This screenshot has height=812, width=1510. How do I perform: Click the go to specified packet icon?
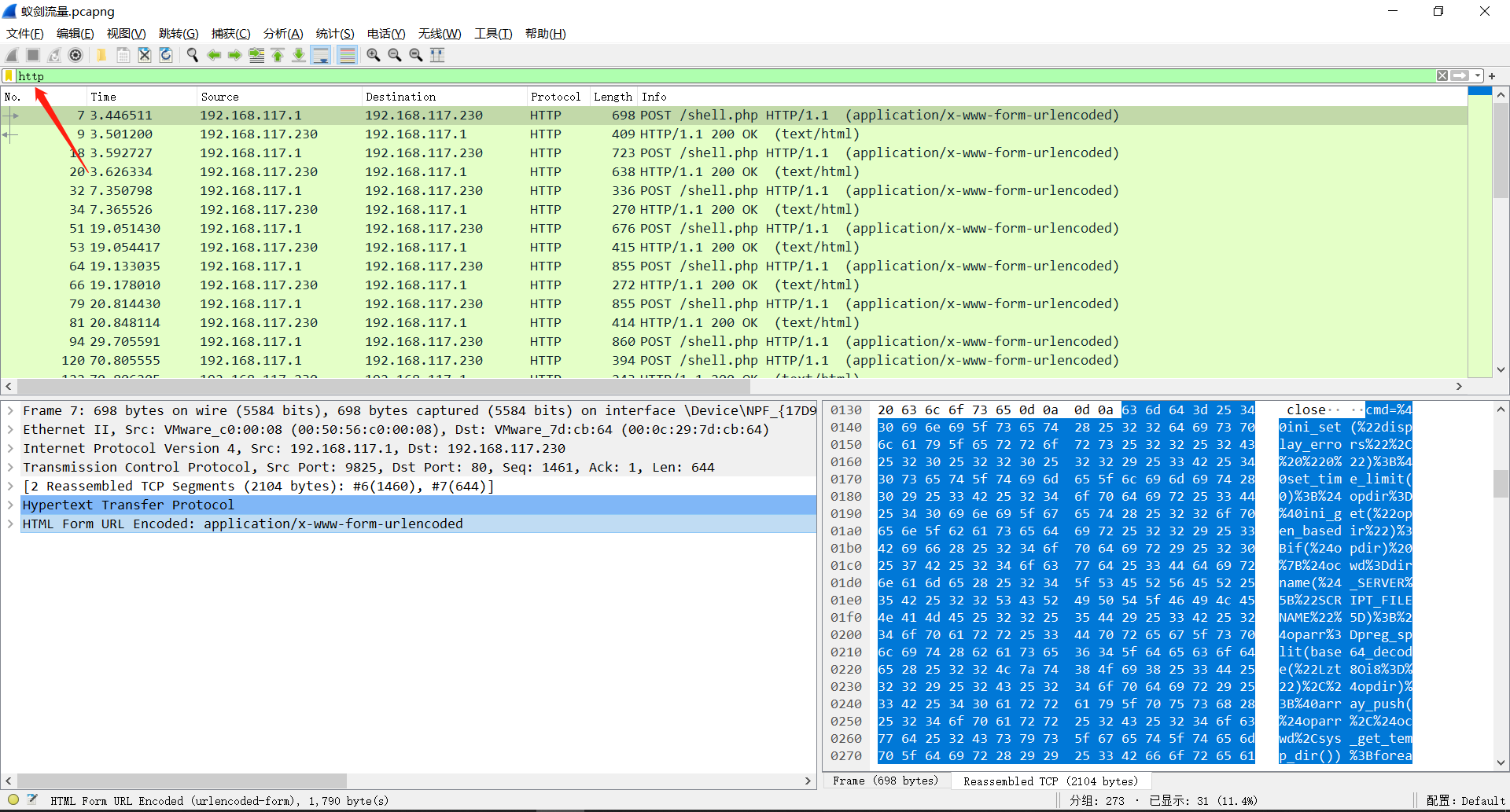pyautogui.click(x=256, y=55)
